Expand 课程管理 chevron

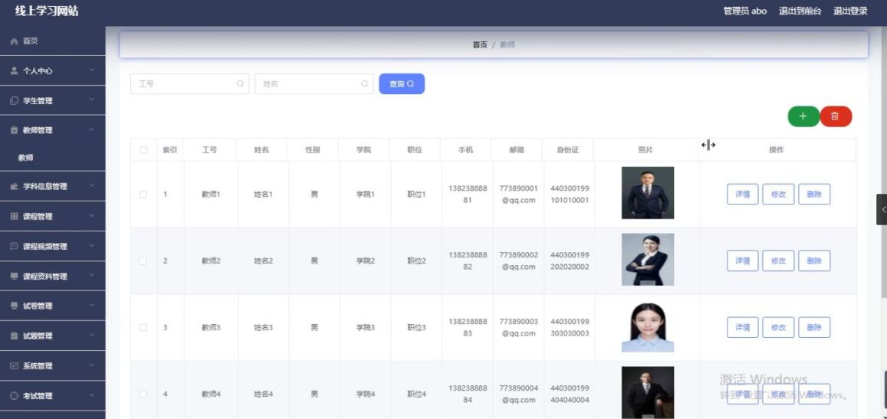[92, 217]
